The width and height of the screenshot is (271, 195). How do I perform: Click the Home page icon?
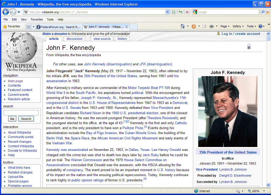182,26
